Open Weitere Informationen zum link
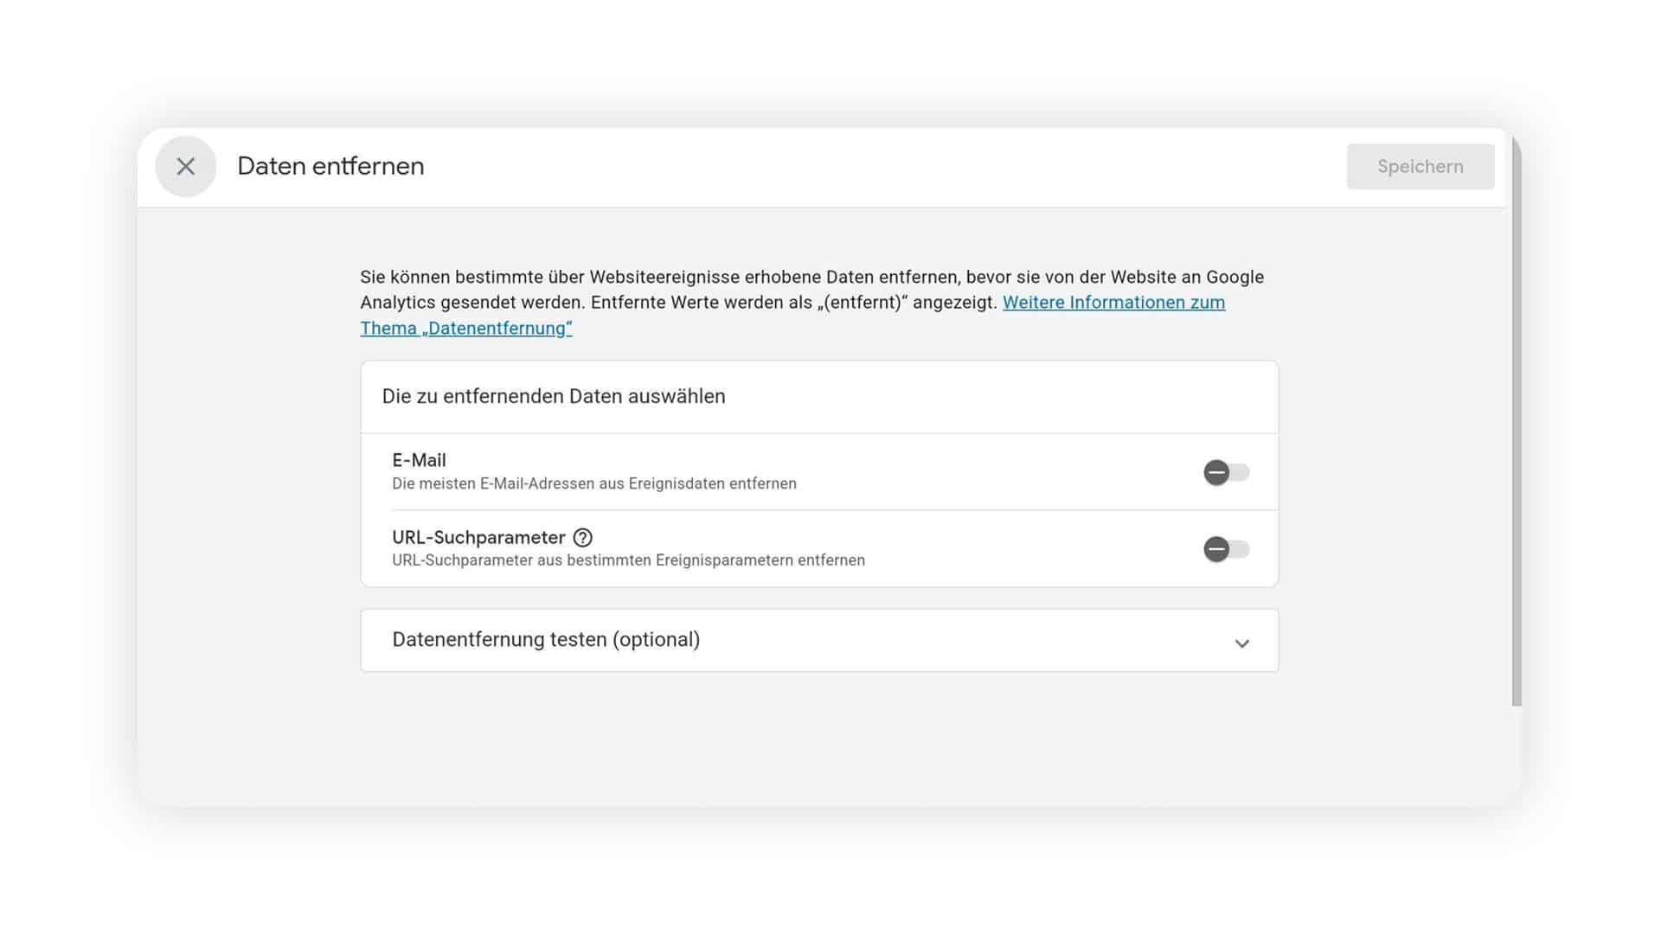Viewport: 1661px width, 934px height. click(x=1113, y=303)
